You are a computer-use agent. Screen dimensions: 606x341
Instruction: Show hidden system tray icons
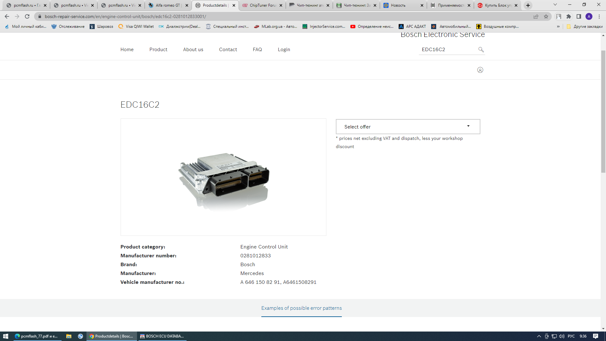click(539, 336)
